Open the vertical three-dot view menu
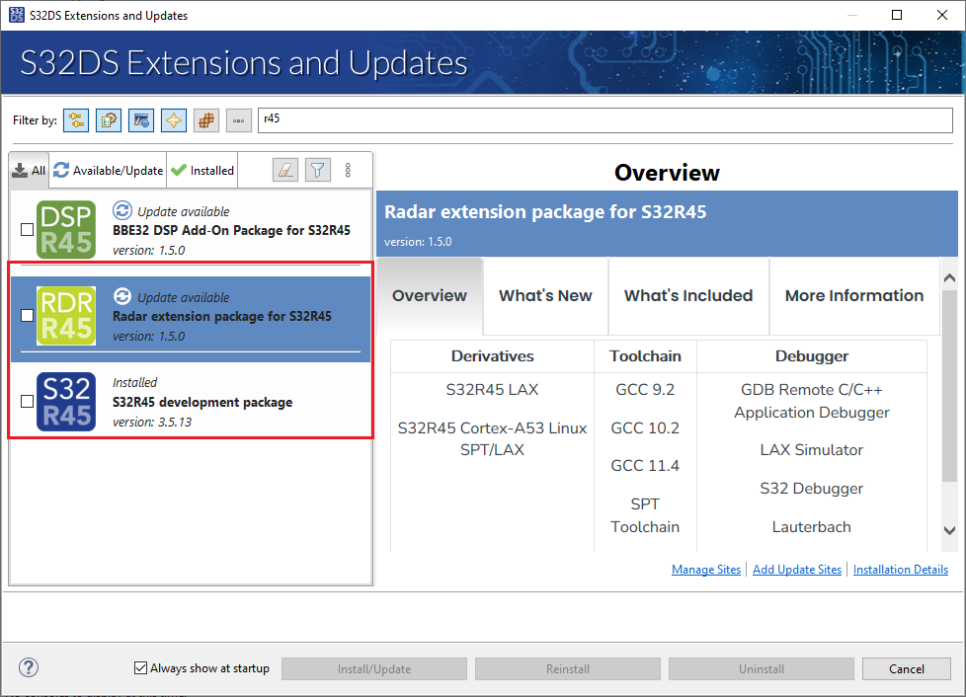 [x=348, y=169]
